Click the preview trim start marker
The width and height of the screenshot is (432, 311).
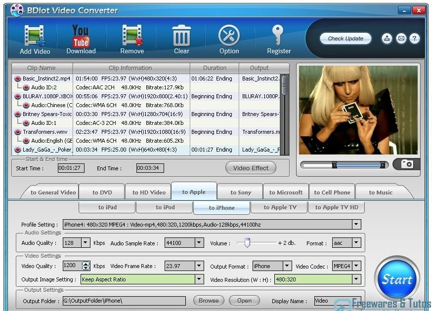point(334,164)
